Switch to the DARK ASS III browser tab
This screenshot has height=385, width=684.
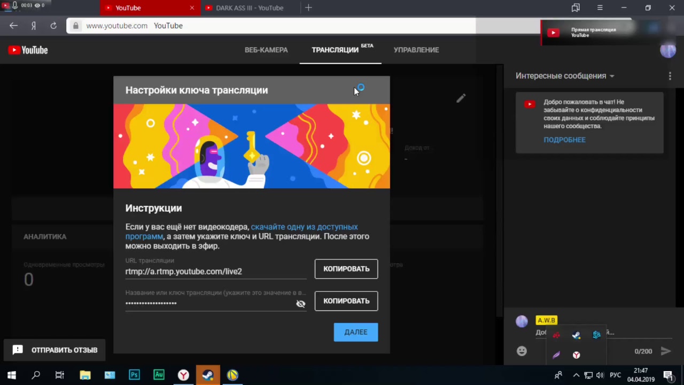(250, 7)
